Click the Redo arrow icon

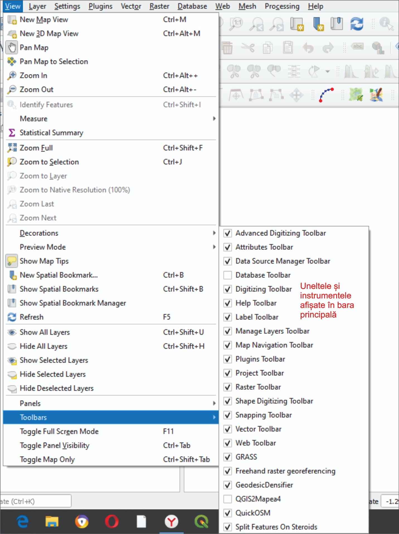[328, 48]
